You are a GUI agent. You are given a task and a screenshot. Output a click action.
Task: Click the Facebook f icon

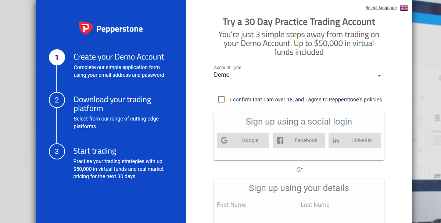pyautogui.click(x=280, y=140)
